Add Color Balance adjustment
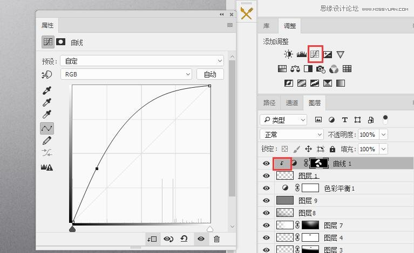Image resolution: width=414 pixels, height=253 pixels. point(295,69)
